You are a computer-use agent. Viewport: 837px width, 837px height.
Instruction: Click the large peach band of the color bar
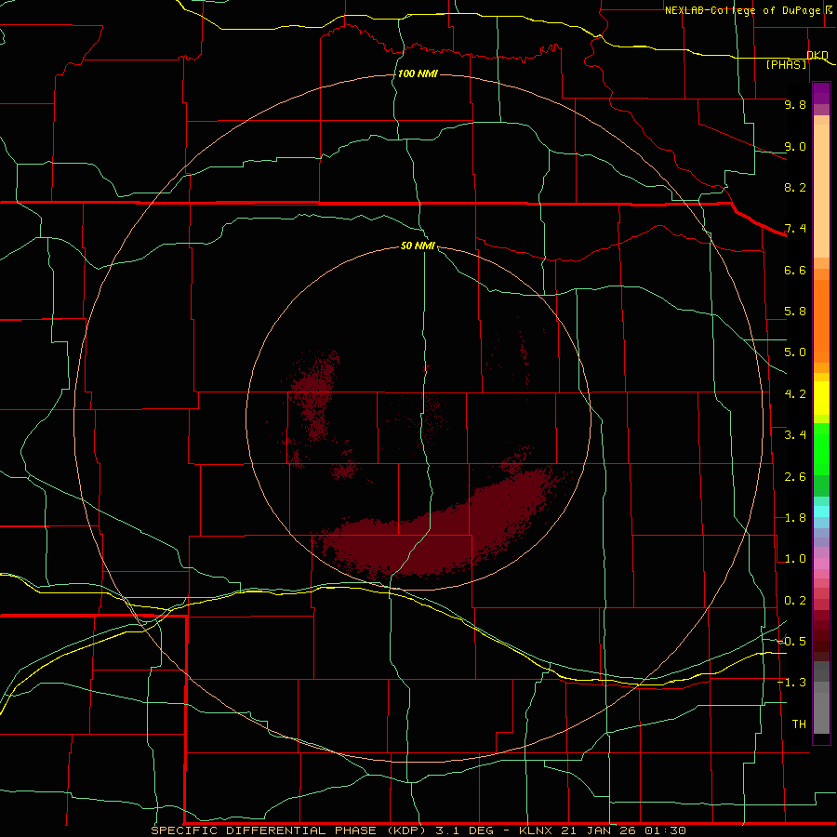(821, 191)
